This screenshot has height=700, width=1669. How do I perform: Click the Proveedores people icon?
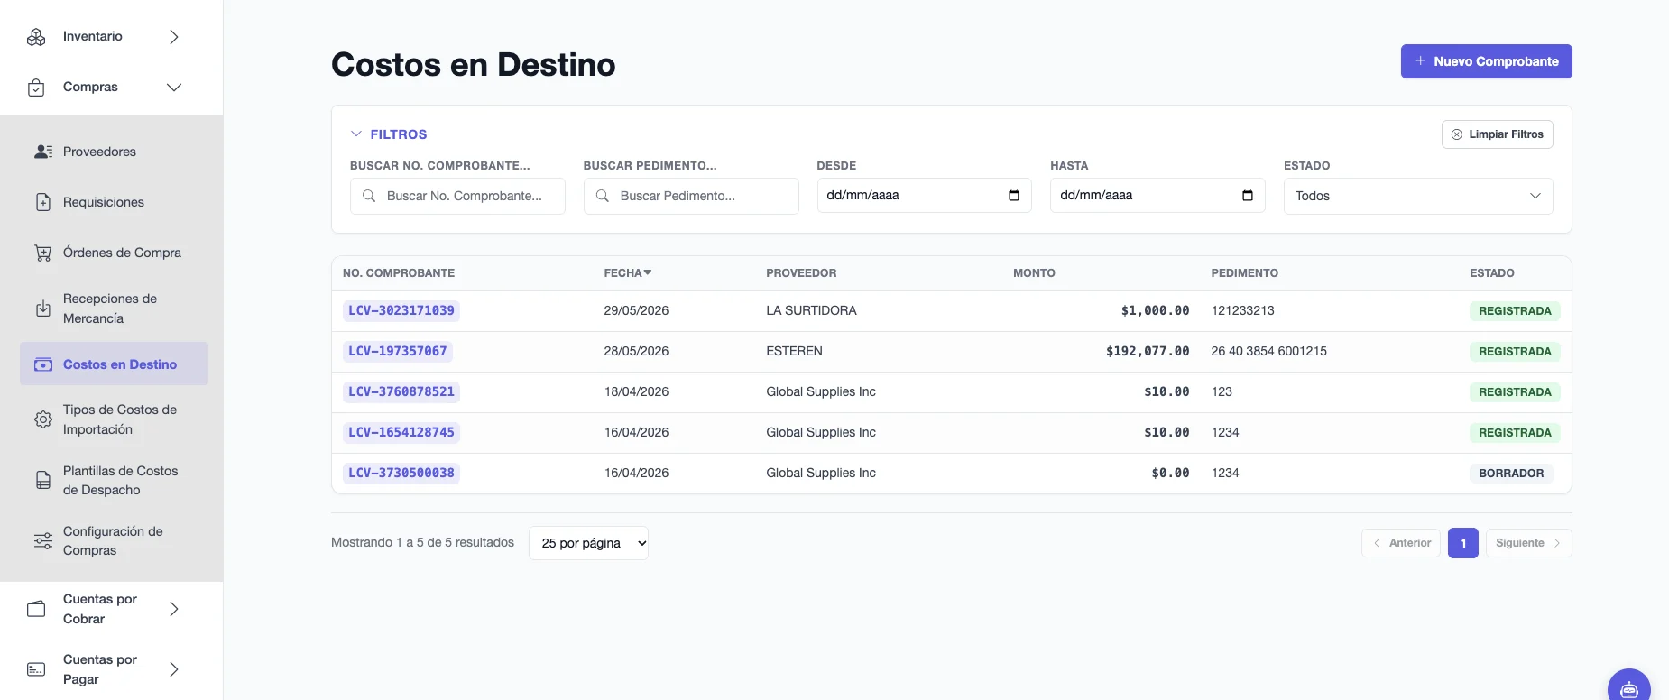coord(43,152)
